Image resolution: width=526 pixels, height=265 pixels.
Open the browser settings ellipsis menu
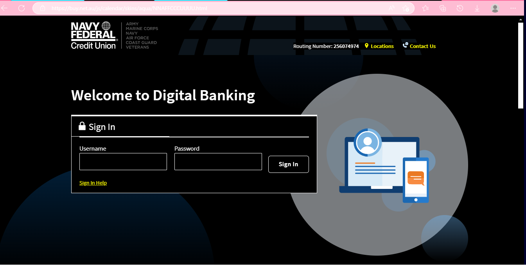click(513, 8)
